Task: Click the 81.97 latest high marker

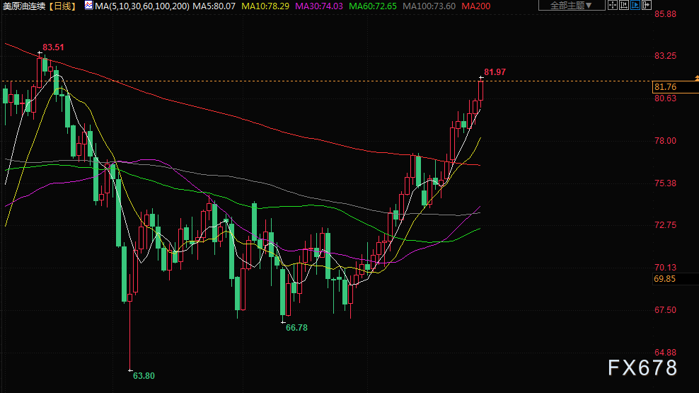Action: [x=495, y=72]
